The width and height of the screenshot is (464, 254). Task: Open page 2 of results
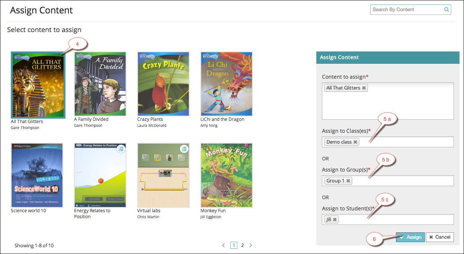coord(242,245)
